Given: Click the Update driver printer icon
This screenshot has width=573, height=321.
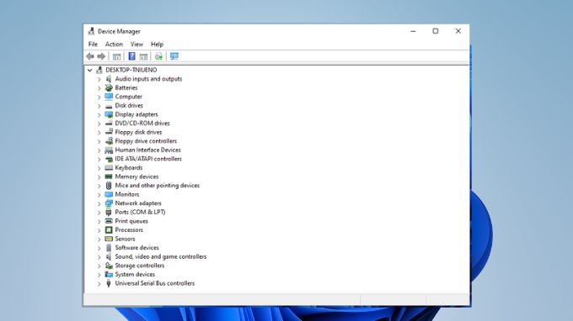Looking at the screenshot, I should coord(158,56).
